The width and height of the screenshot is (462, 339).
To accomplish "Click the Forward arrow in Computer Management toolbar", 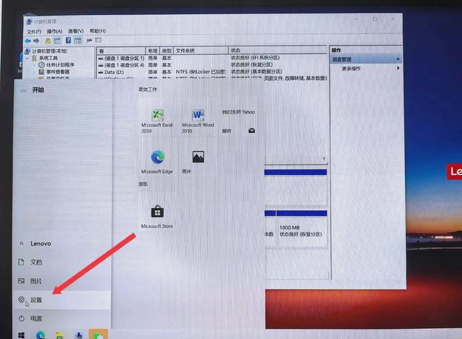I will click(36, 41).
